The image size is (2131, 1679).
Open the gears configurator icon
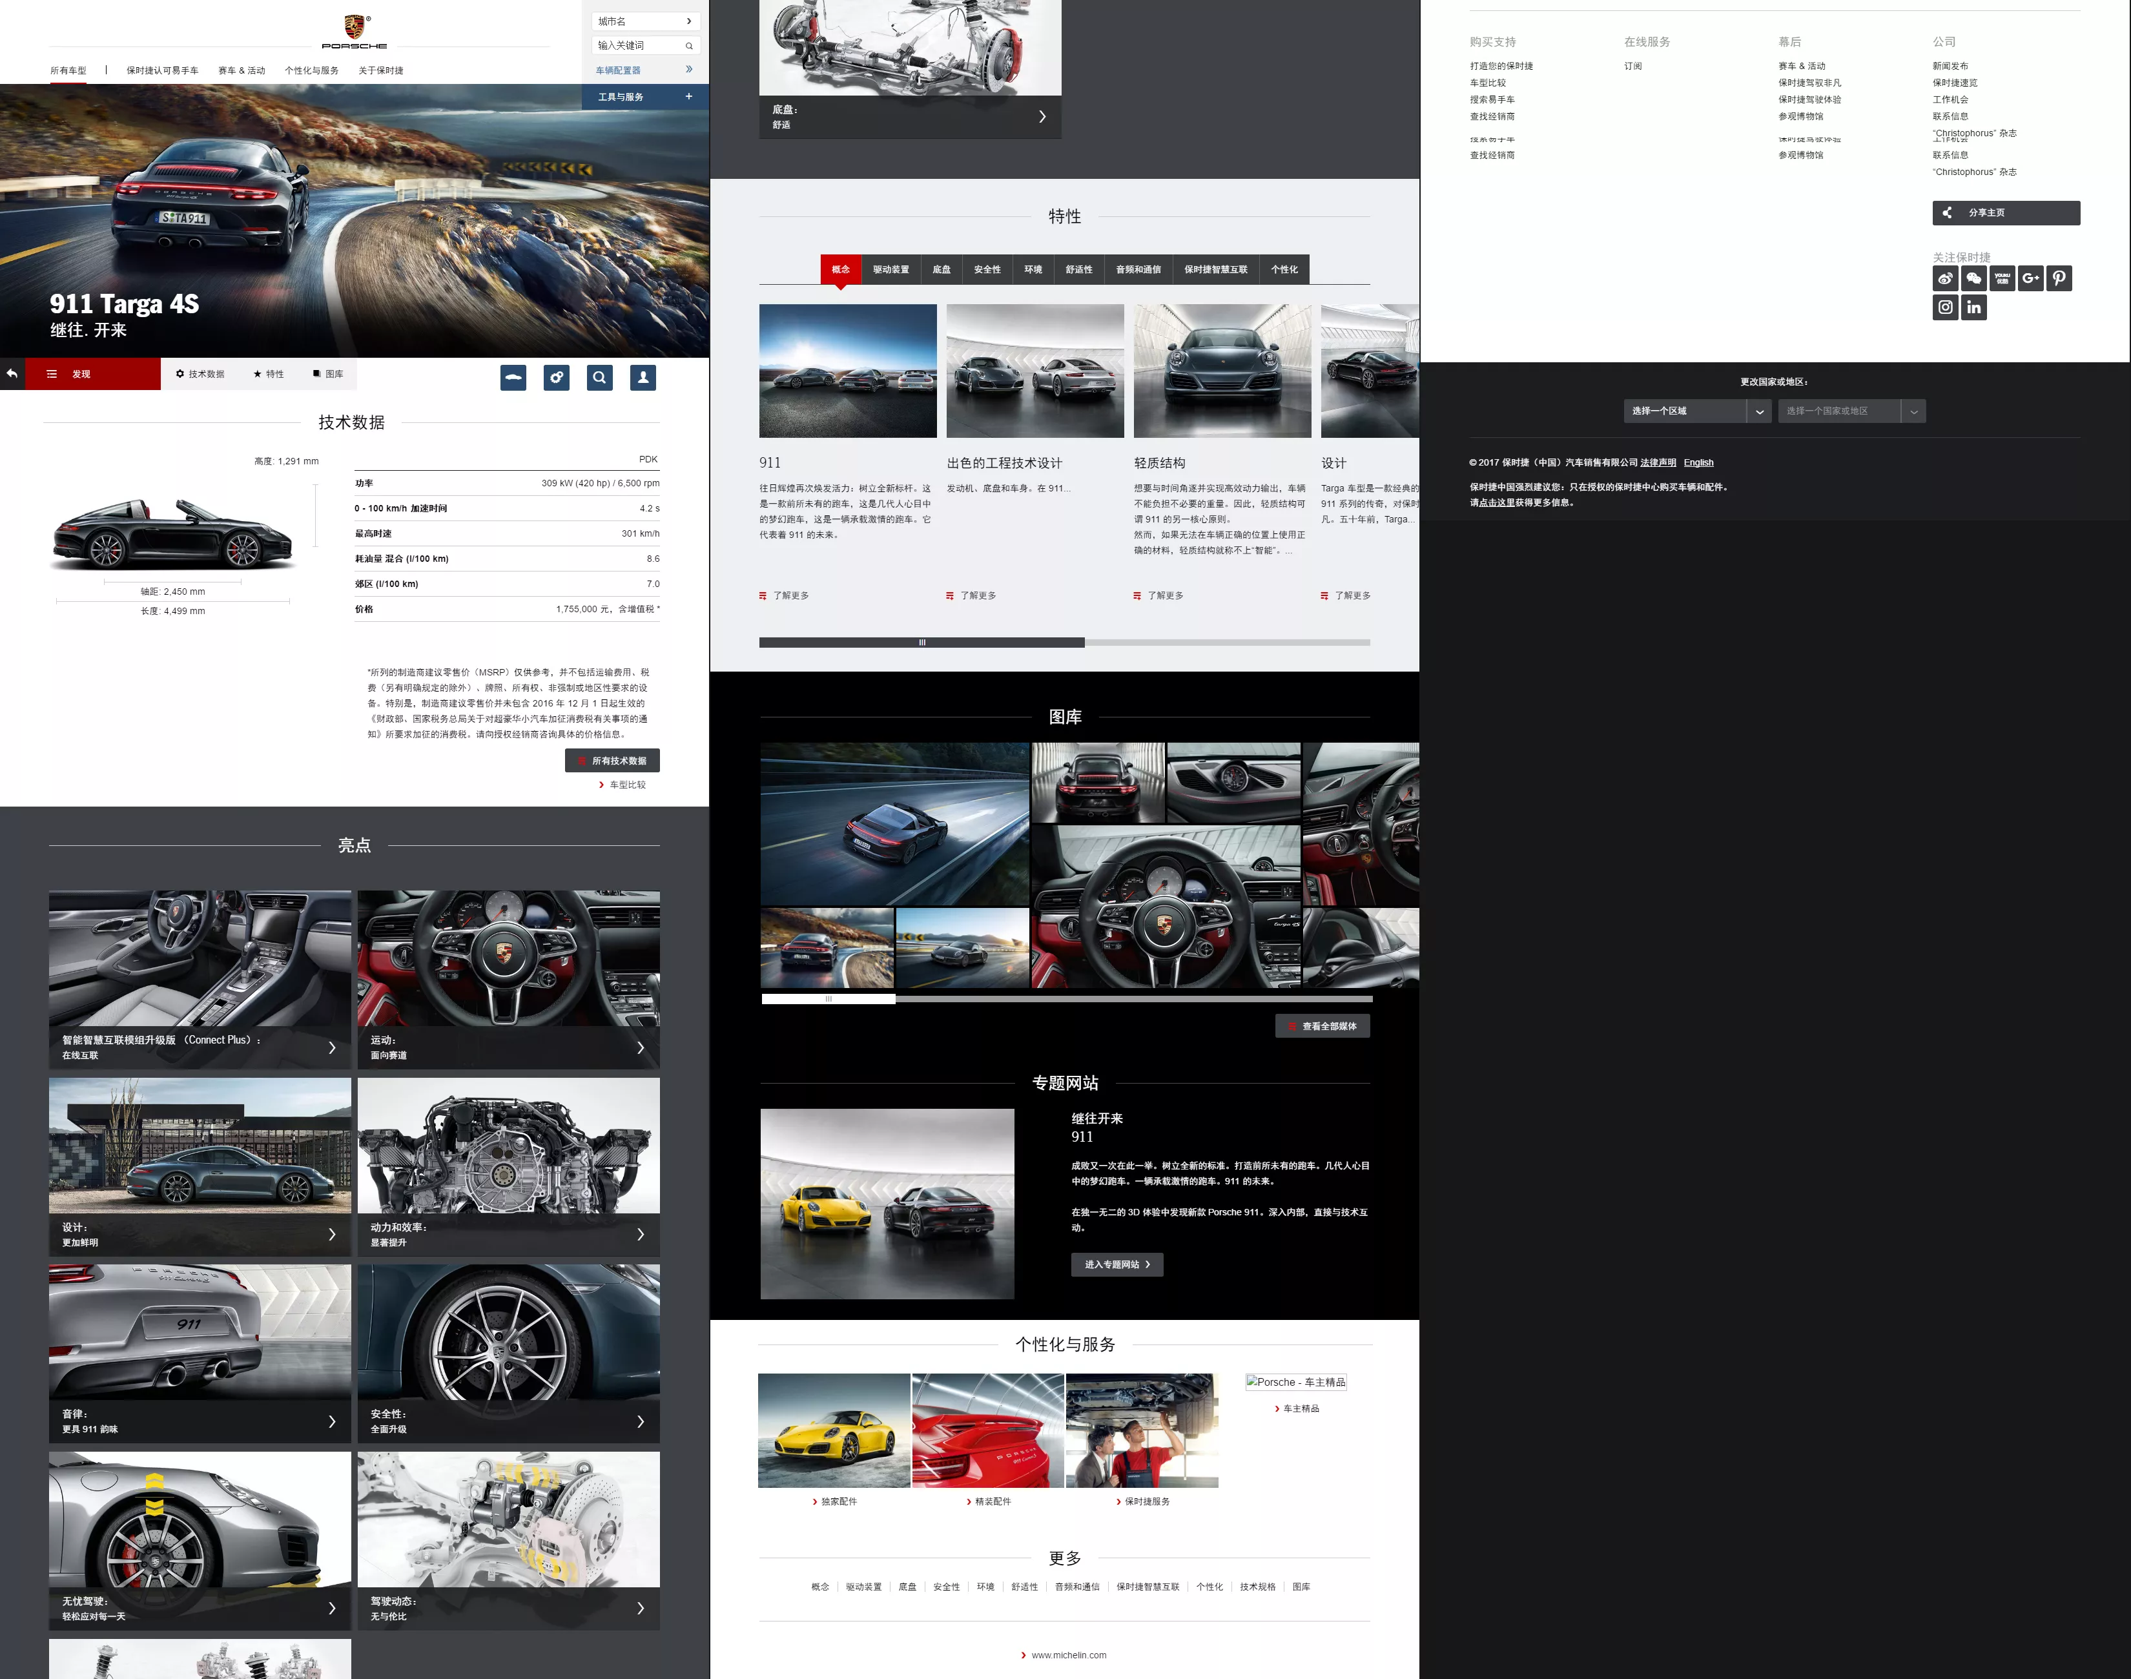(x=557, y=378)
